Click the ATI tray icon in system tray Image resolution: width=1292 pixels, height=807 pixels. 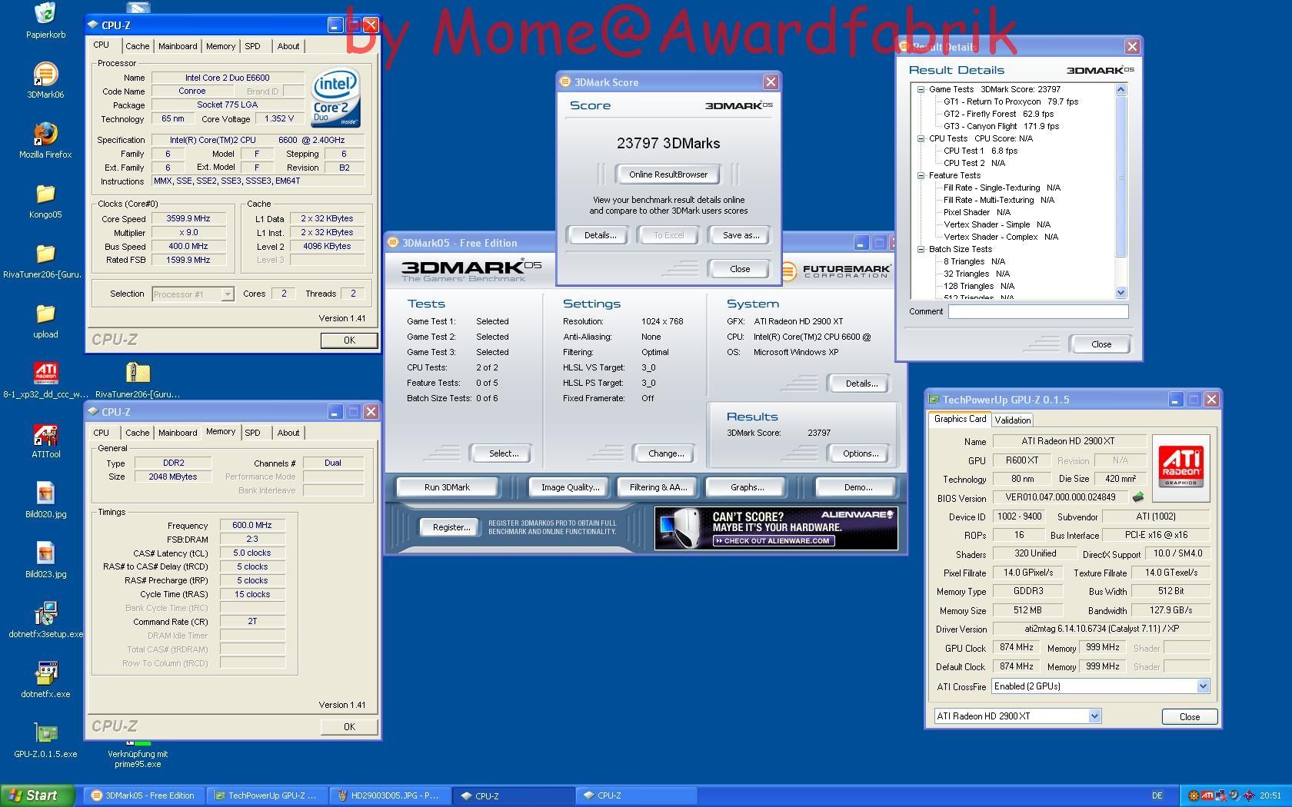click(1207, 795)
